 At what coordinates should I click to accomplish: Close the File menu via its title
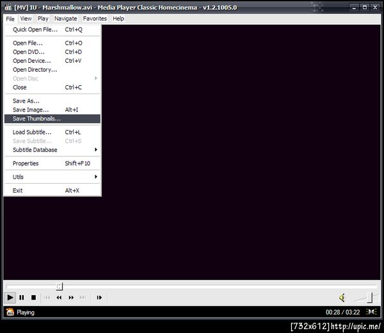click(10, 19)
